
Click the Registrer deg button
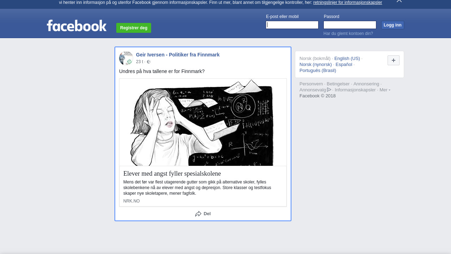tap(134, 28)
